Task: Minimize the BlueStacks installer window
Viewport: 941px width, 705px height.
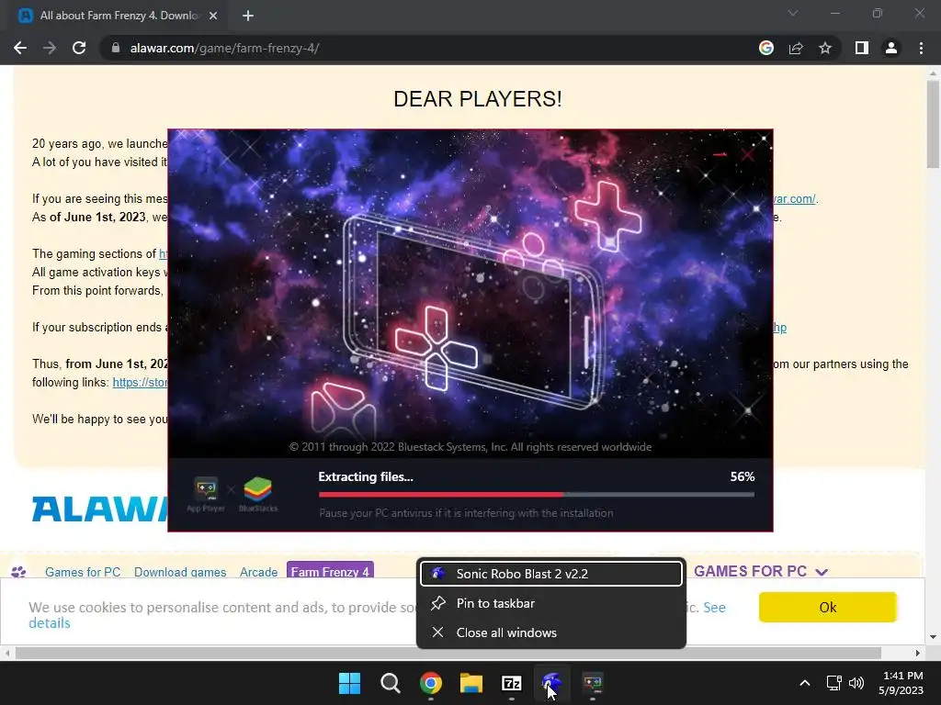Action: [720, 154]
